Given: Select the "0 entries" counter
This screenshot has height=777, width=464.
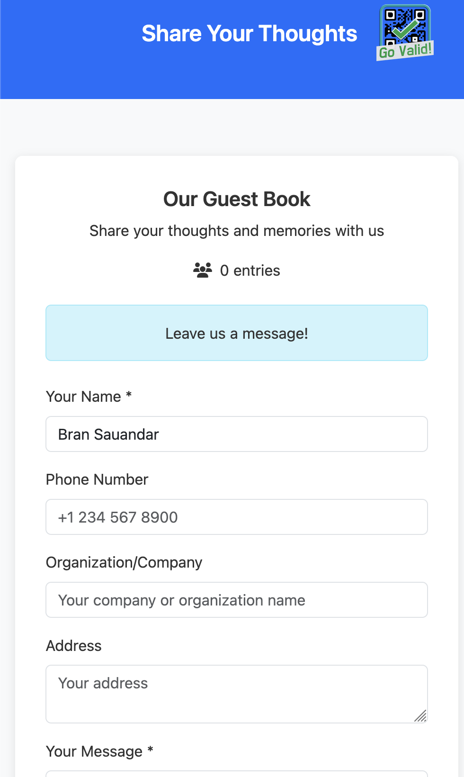Looking at the screenshot, I should [250, 270].
